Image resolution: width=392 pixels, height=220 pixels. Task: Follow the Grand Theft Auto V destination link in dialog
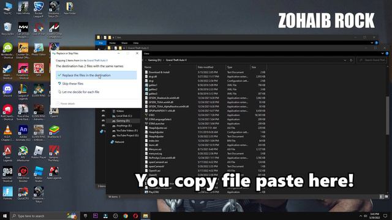(97, 61)
